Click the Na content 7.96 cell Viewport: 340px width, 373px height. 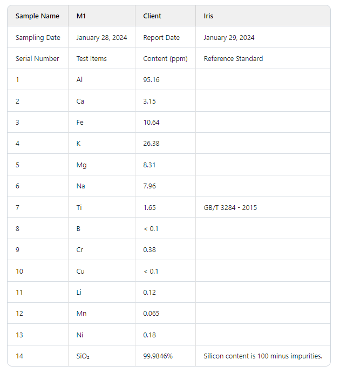coord(165,186)
